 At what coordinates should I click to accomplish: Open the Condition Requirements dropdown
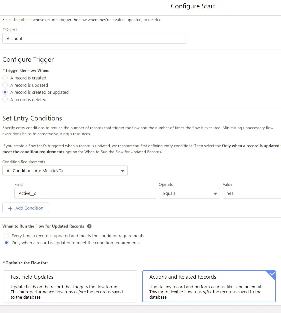pyautogui.click(x=65, y=171)
